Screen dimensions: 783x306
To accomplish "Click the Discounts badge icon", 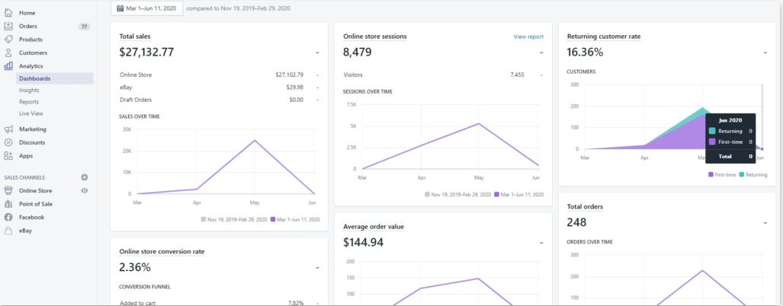I will point(8,142).
